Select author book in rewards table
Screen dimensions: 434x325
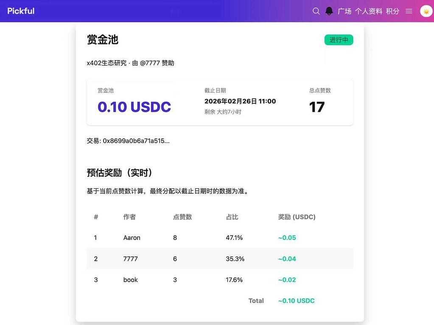[130, 280]
